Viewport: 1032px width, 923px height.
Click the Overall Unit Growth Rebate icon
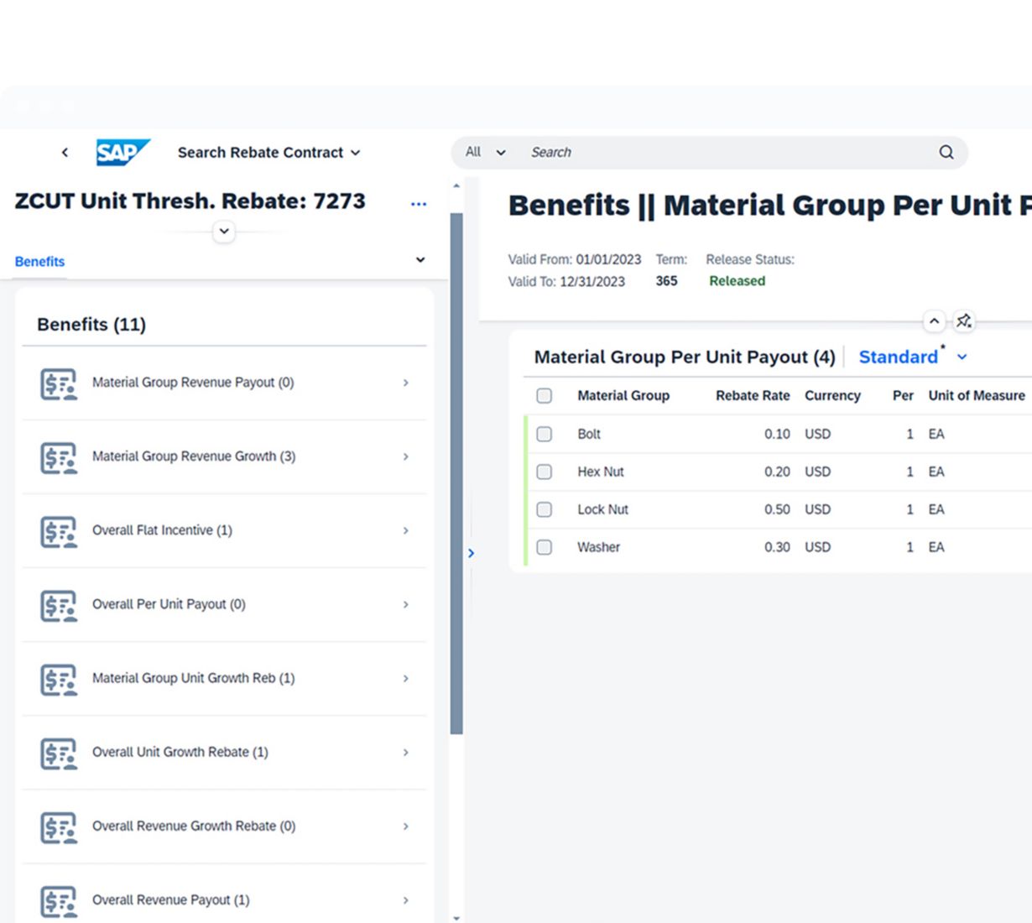pos(59,753)
